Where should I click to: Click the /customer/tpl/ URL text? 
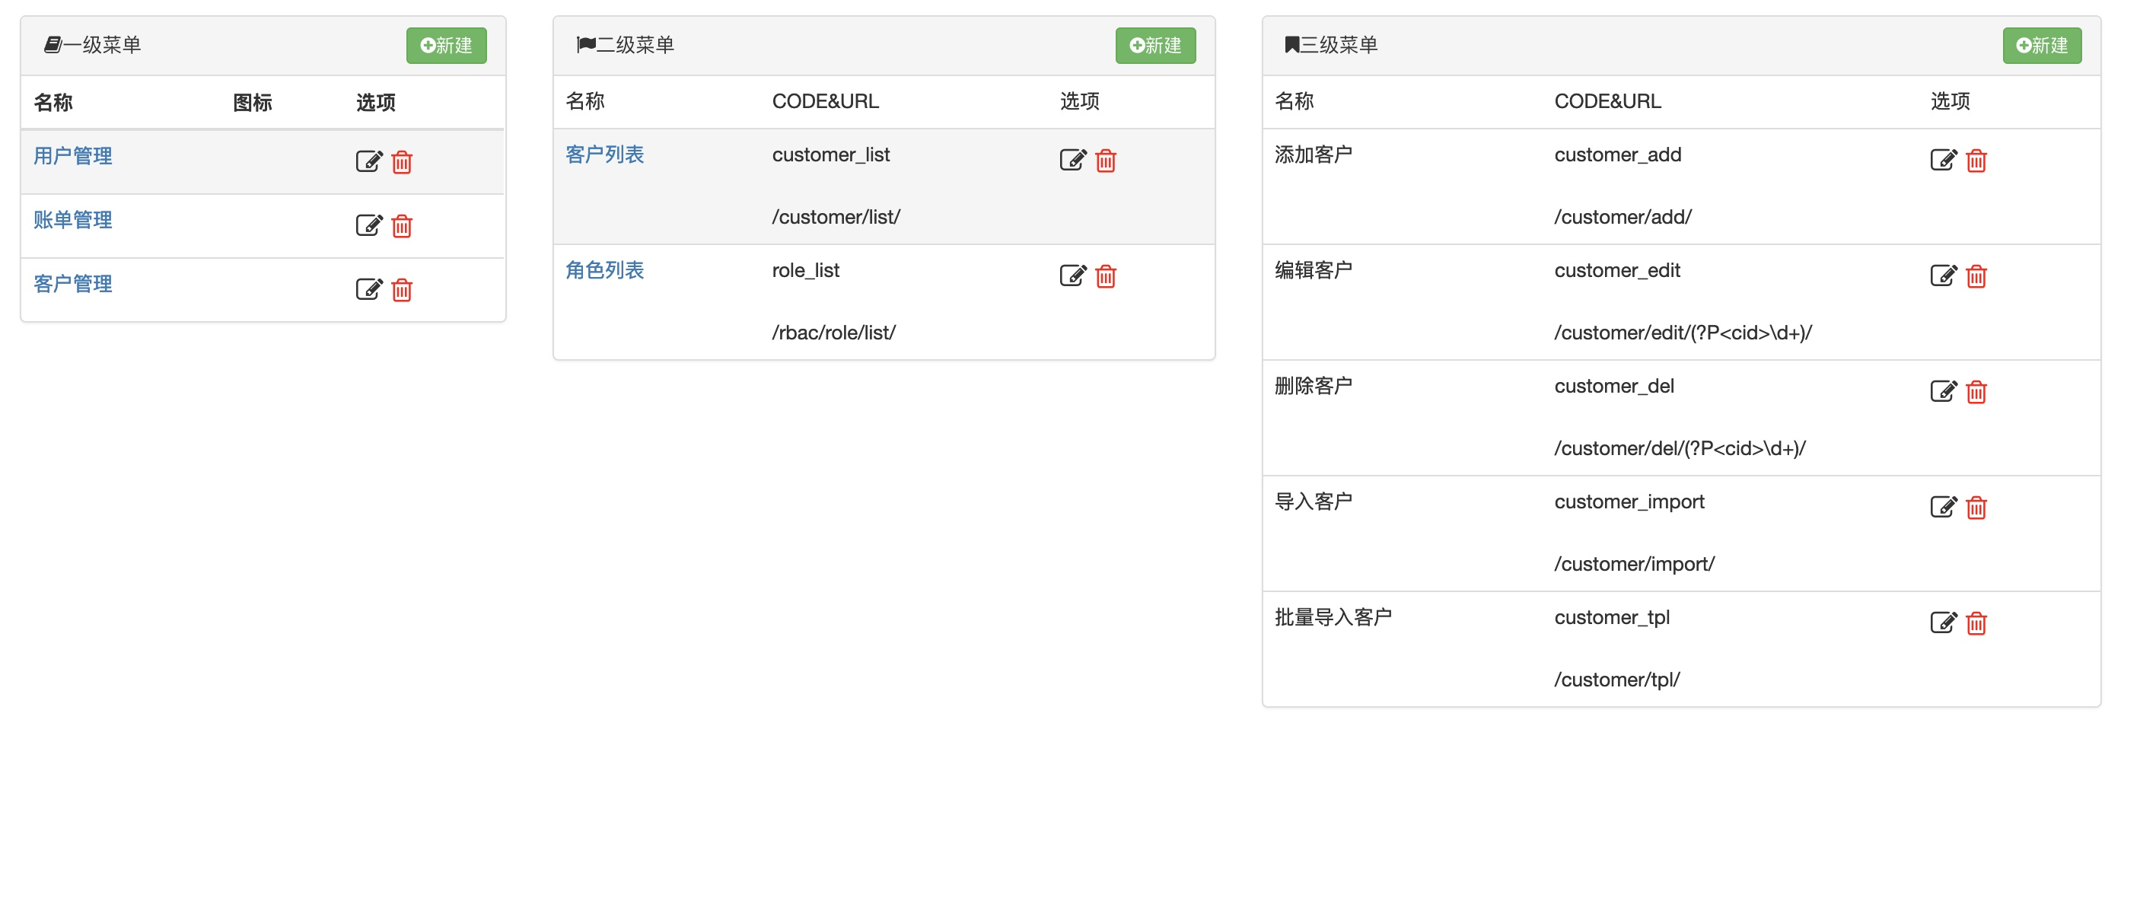pyautogui.click(x=1616, y=679)
